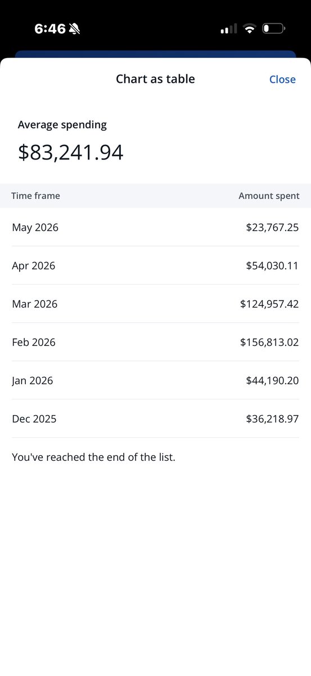Select the Apr 2026 row

click(155, 265)
